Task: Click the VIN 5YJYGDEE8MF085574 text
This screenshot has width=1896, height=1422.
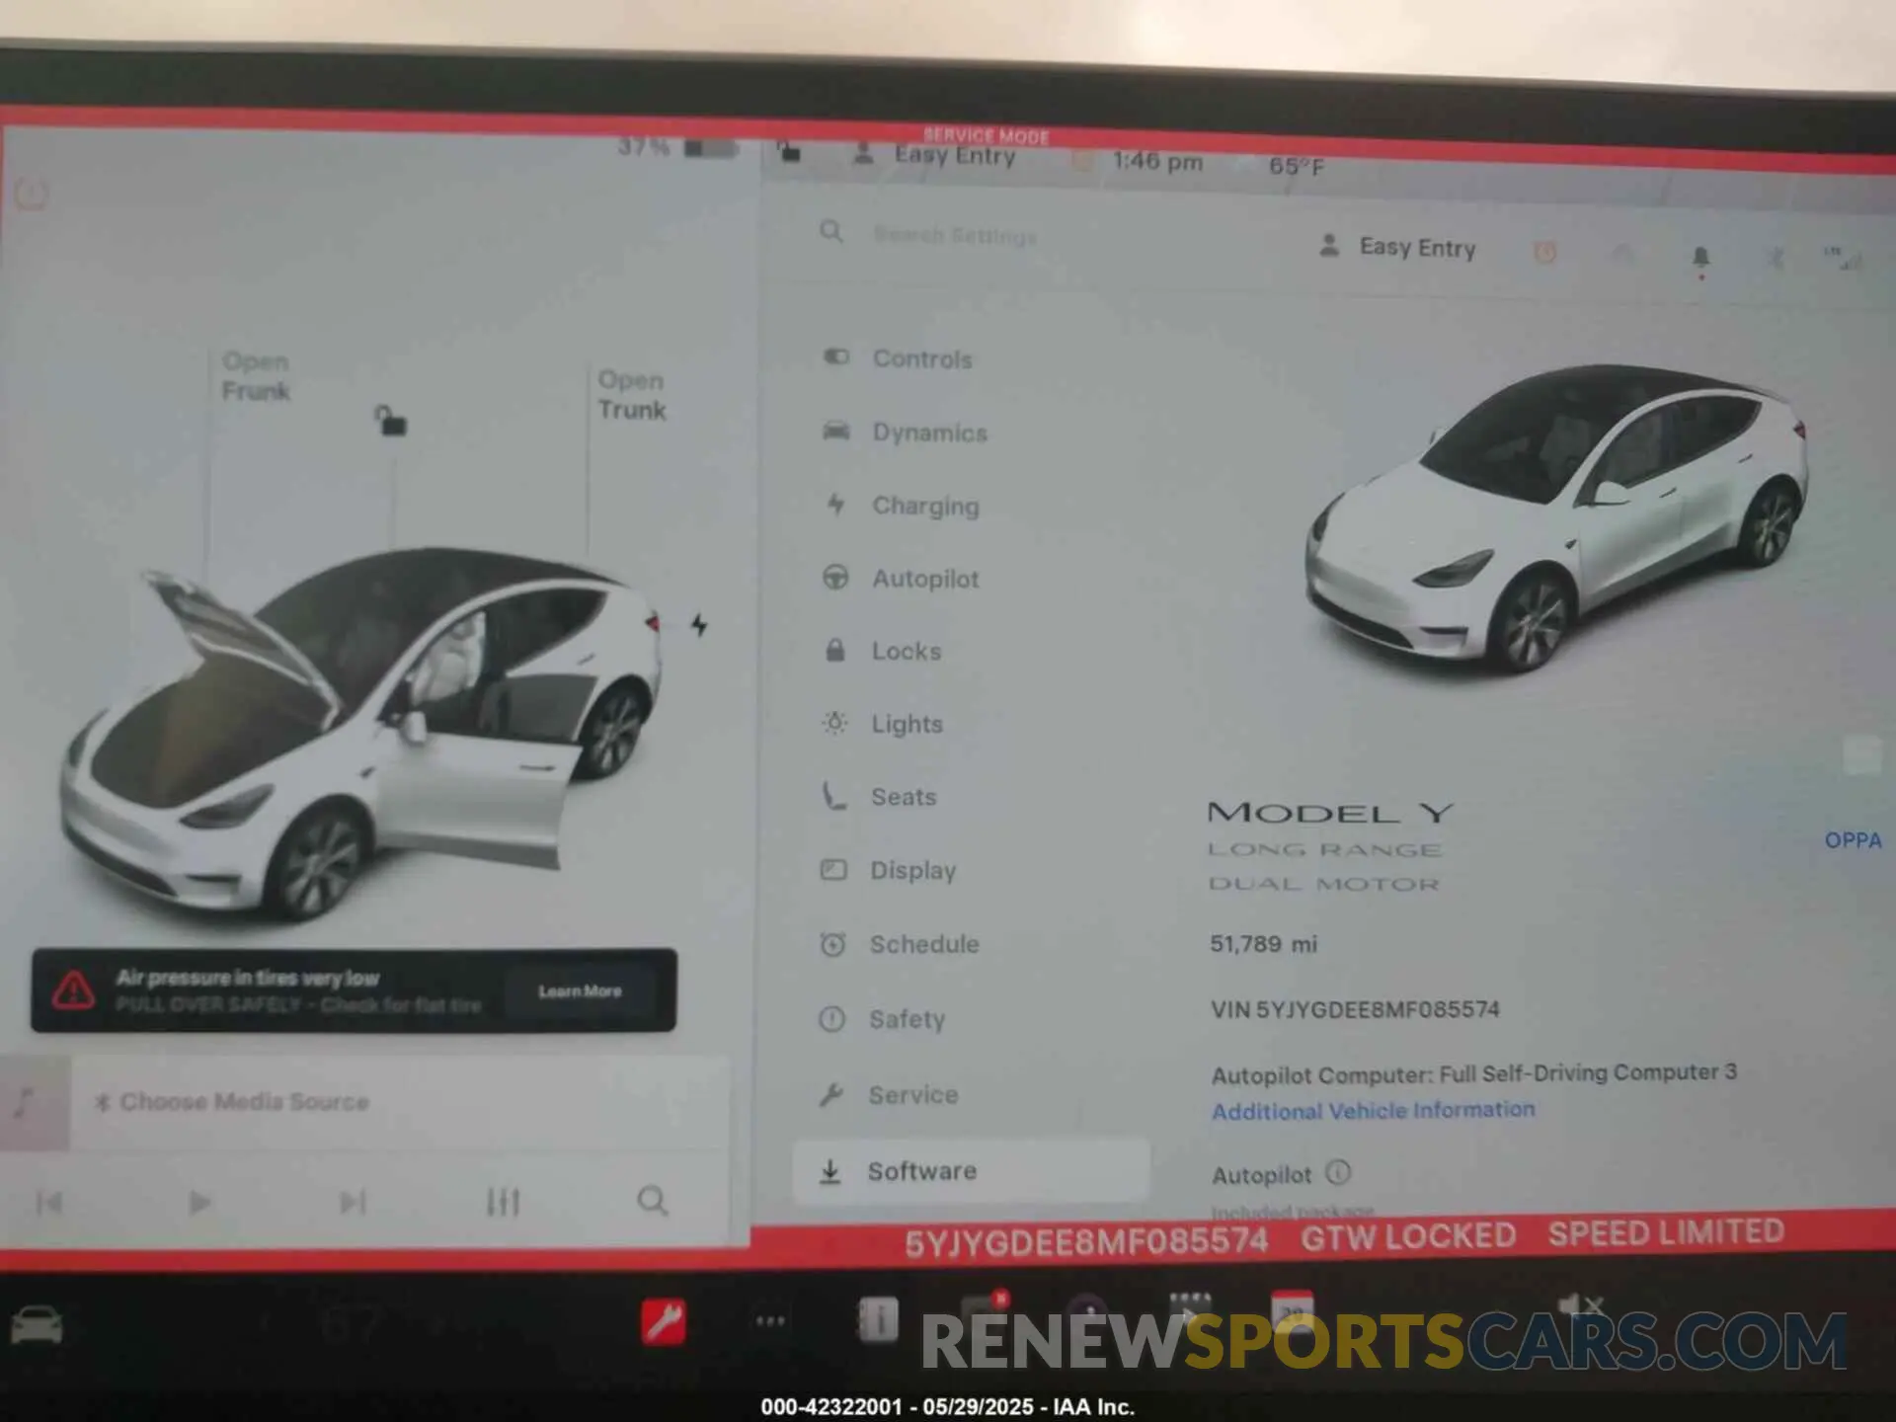Action: (1355, 1009)
